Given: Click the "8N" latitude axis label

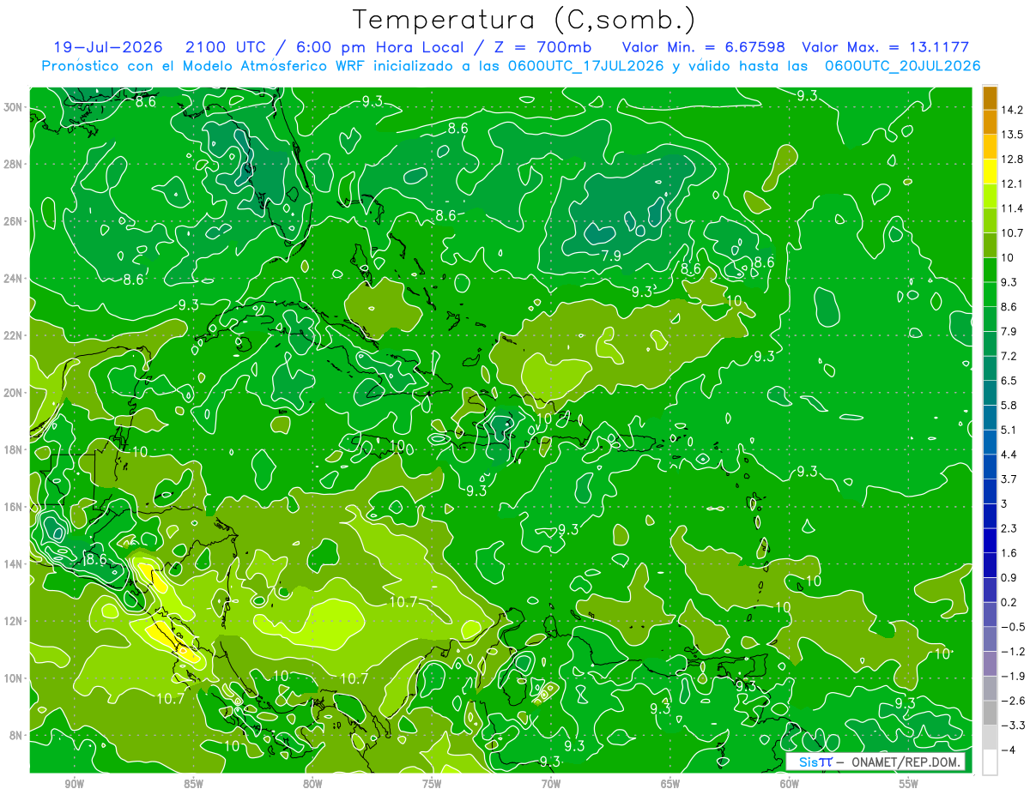Looking at the screenshot, I should coord(17,736).
